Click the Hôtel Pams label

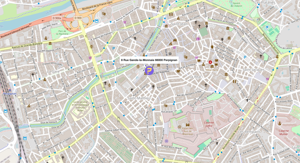tap(212, 70)
